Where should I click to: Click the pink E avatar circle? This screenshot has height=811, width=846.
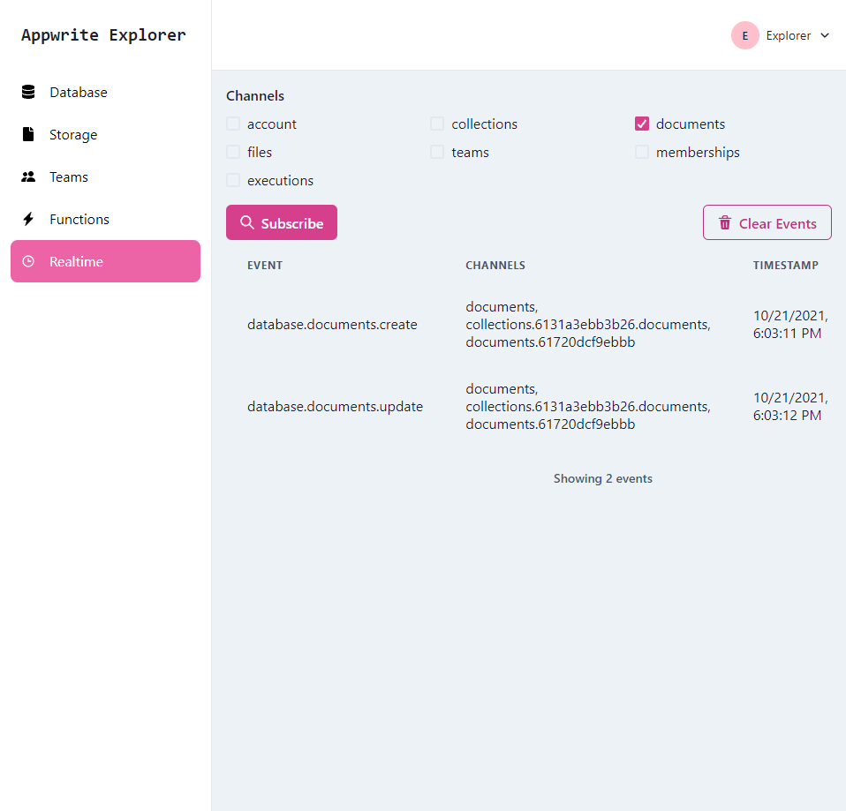(745, 35)
